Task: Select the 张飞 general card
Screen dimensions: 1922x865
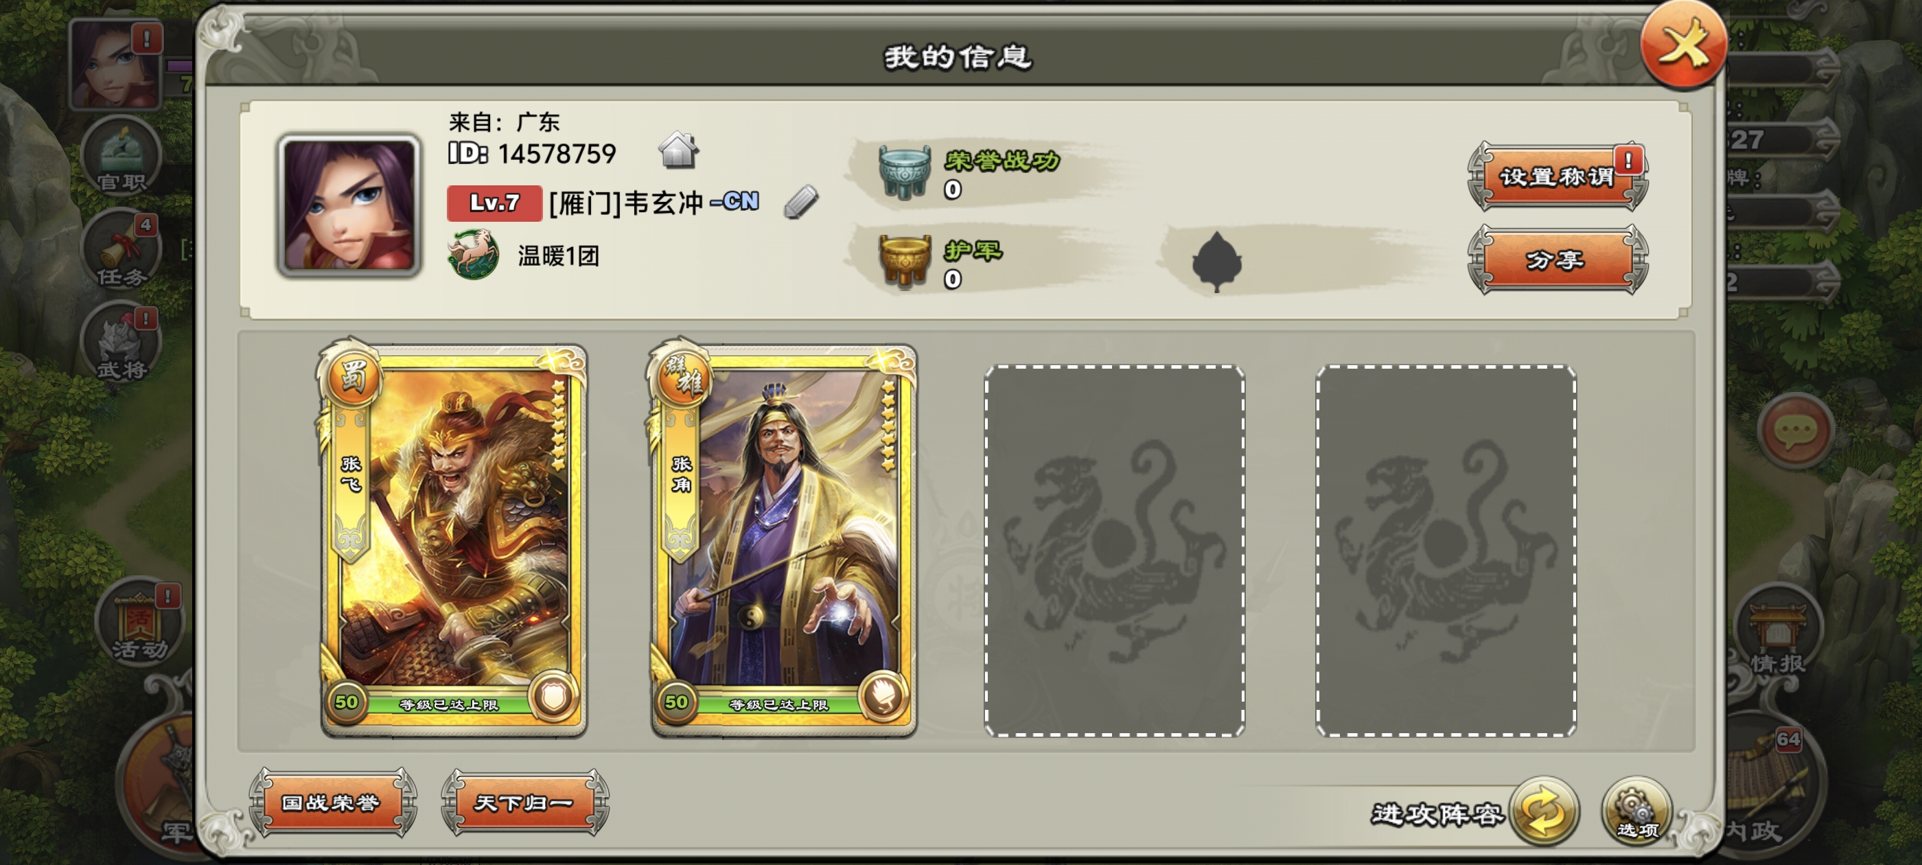Action: tap(453, 540)
